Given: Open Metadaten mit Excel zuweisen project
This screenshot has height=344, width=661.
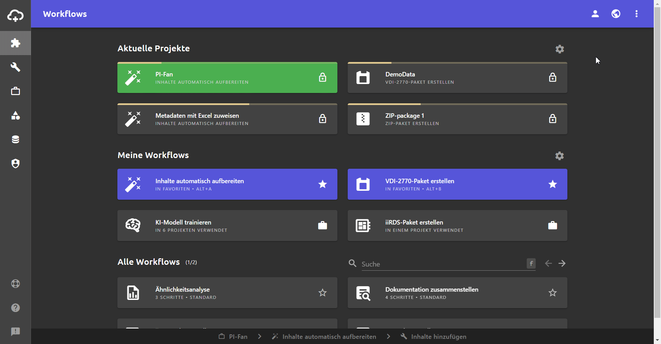Looking at the screenshot, I should [x=227, y=119].
